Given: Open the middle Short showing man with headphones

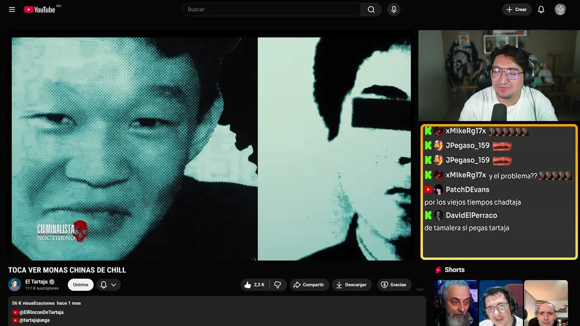Looking at the screenshot, I should point(501,303).
